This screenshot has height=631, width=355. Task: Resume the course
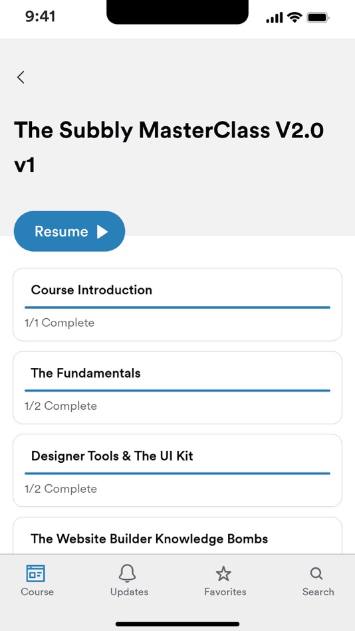(x=69, y=231)
